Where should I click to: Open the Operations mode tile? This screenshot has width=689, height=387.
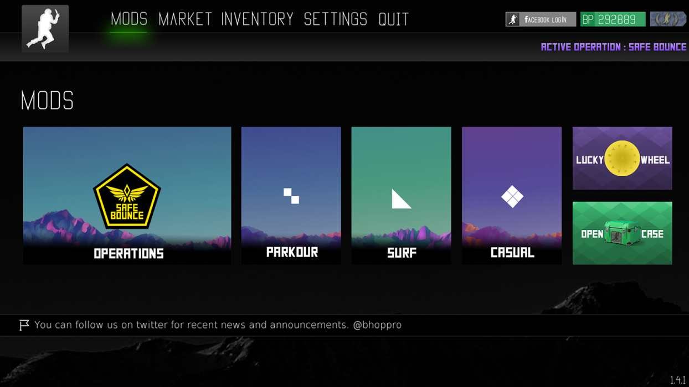(127, 196)
